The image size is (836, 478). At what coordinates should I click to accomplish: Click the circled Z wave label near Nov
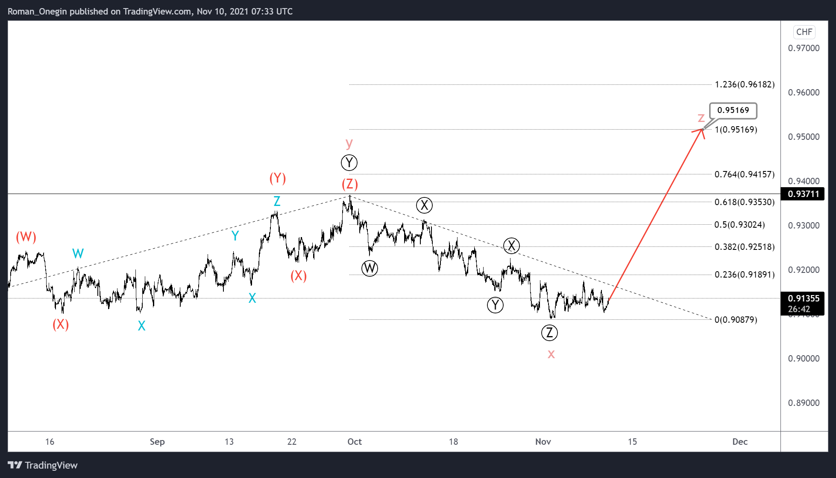[549, 333]
